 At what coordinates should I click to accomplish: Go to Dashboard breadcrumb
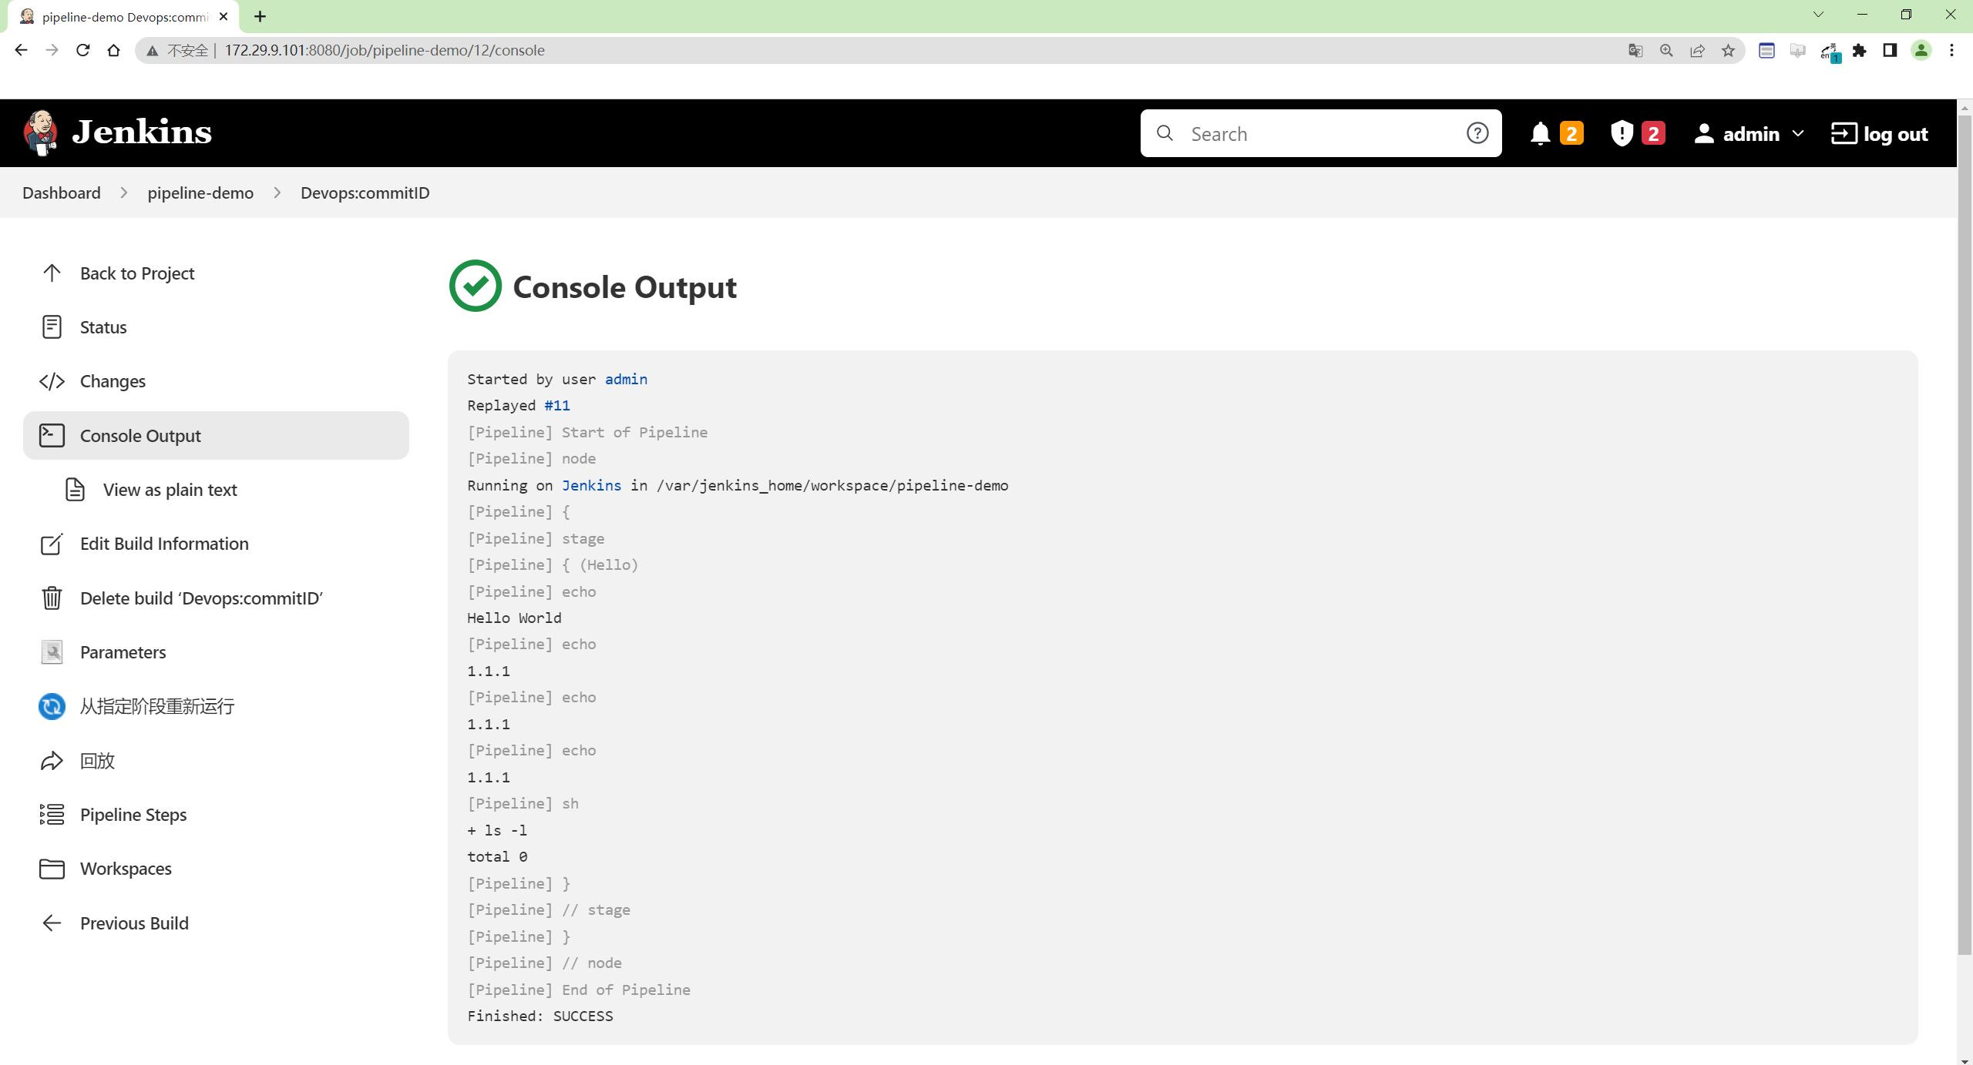coord(62,193)
